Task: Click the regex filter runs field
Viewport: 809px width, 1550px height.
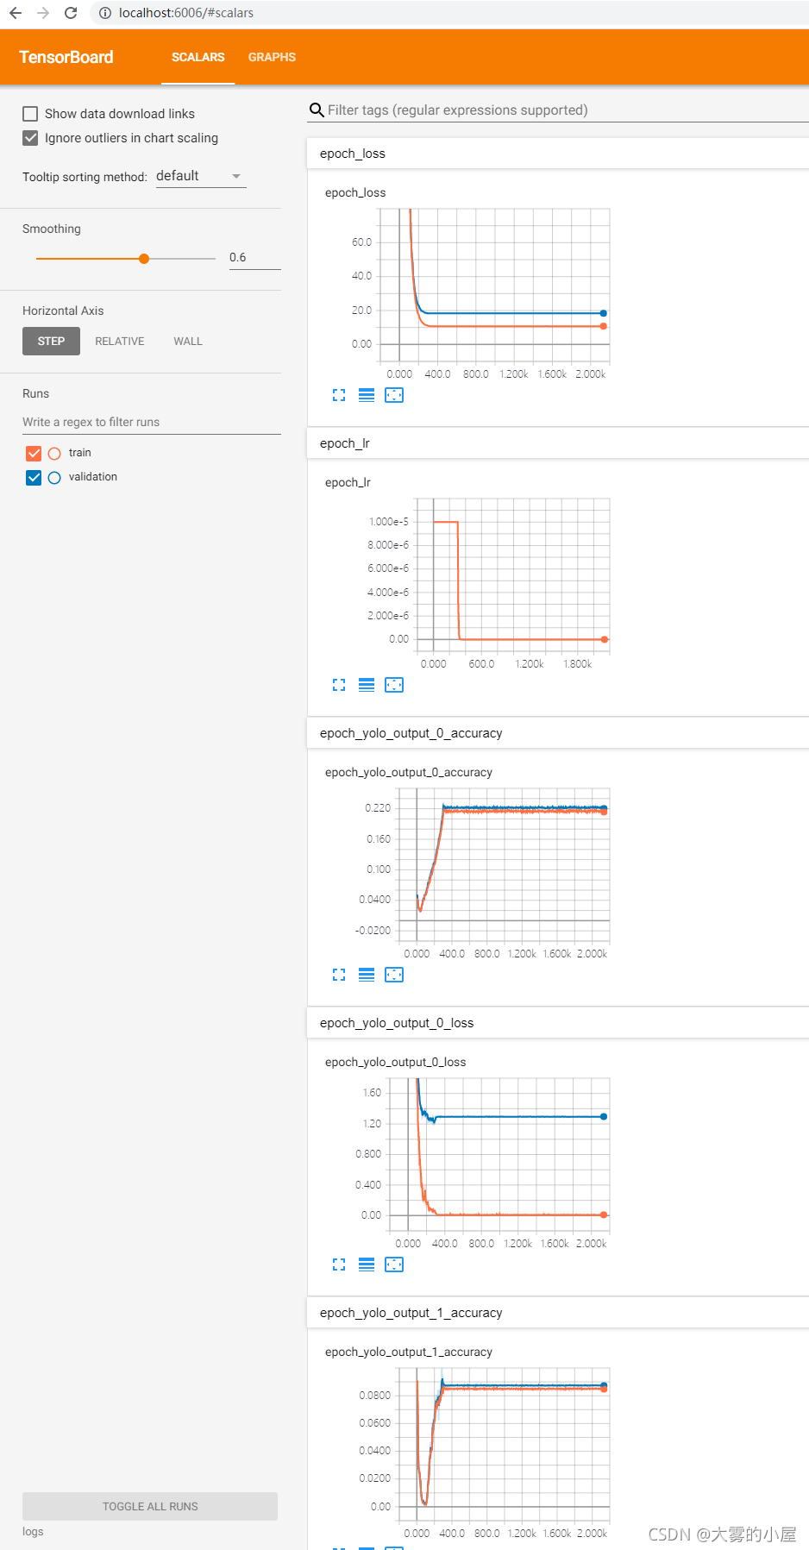Action: (x=152, y=422)
